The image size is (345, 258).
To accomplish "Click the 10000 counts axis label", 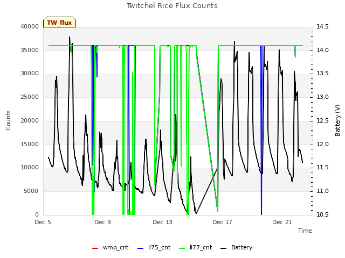I will point(30,168).
